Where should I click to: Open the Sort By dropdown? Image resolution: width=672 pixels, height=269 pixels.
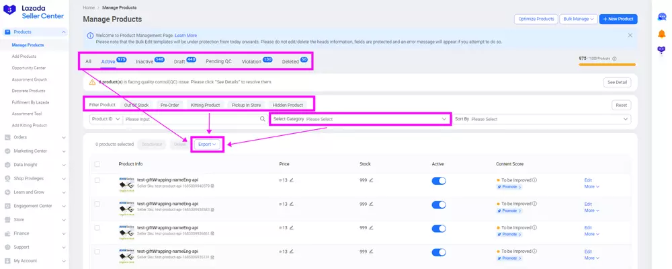pos(550,119)
